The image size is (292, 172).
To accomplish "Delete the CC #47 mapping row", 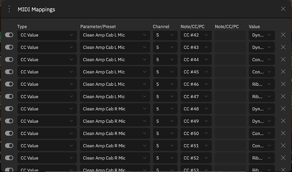I will pyautogui.click(x=283, y=96).
